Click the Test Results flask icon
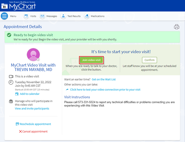Image resolution: width=185 pixels, height=142 pixels. pyautogui.click(x=63, y=16)
